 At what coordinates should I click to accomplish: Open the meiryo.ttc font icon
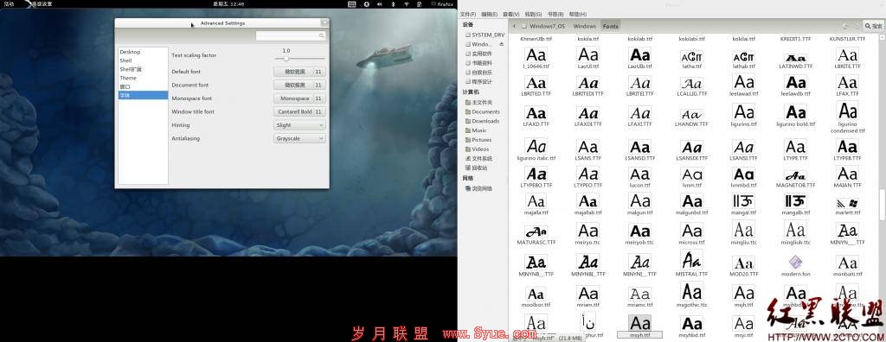coord(587,231)
